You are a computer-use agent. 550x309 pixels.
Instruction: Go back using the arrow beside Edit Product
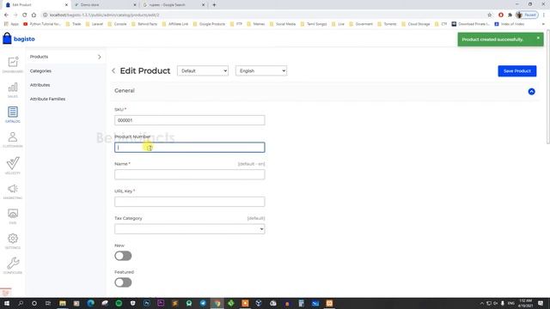[113, 70]
